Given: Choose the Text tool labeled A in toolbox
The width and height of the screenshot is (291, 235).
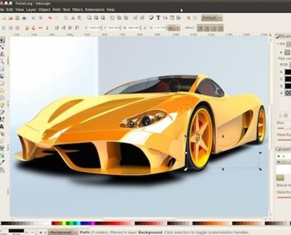Looking at the screenshot, I should [2, 127].
